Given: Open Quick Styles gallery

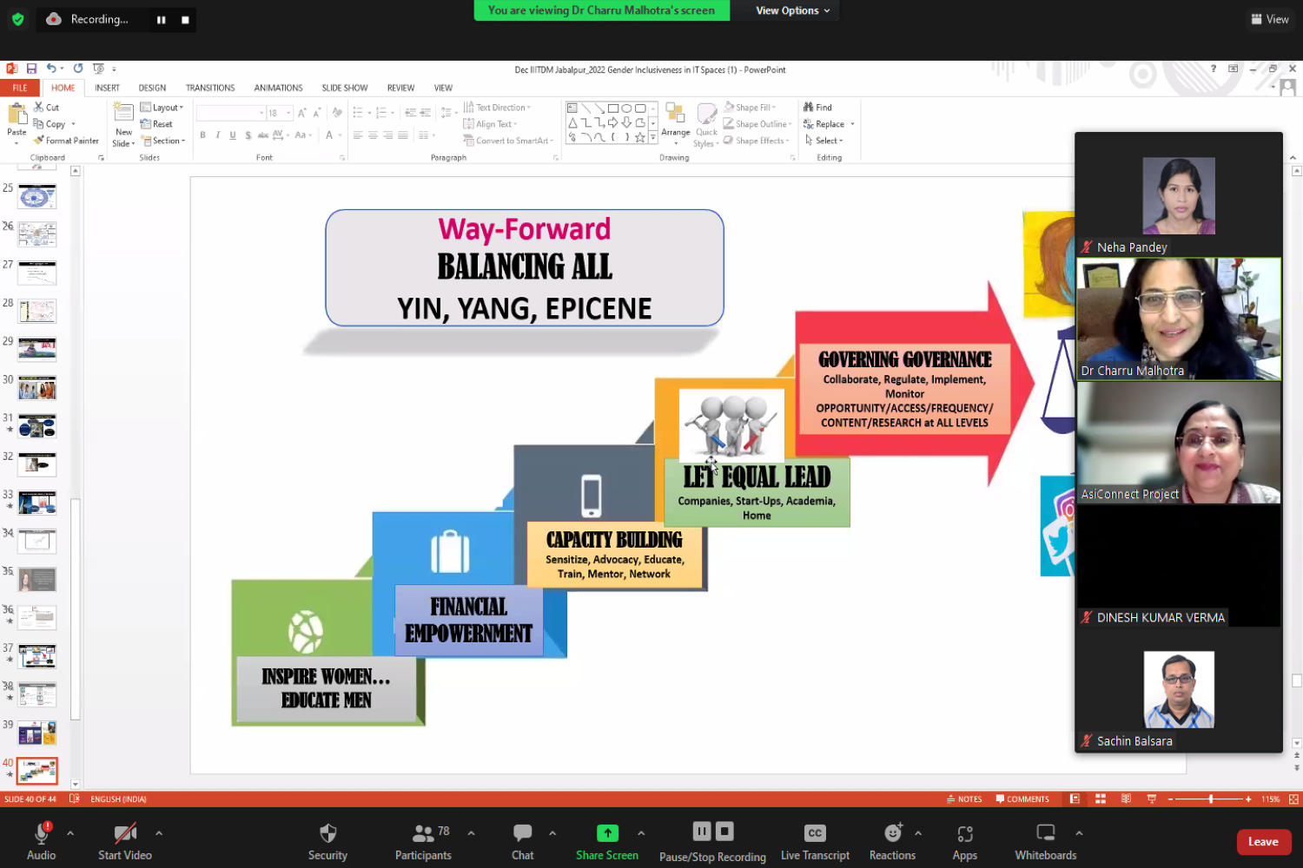Looking at the screenshot, I should [707, 125].
